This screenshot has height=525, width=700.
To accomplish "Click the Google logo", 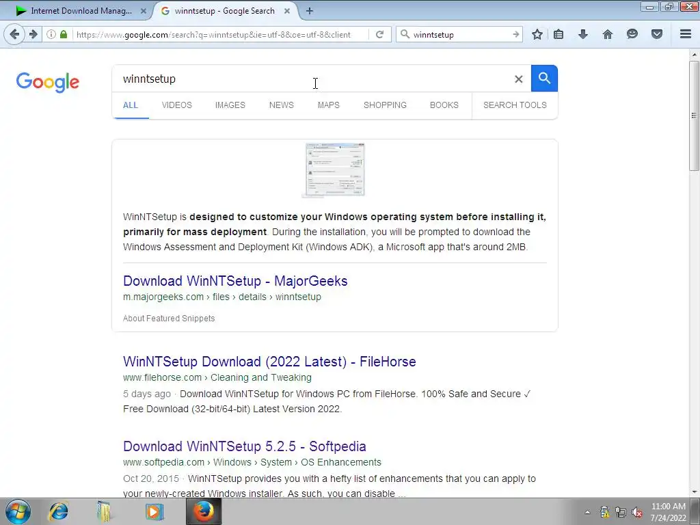I will [48, 82].
